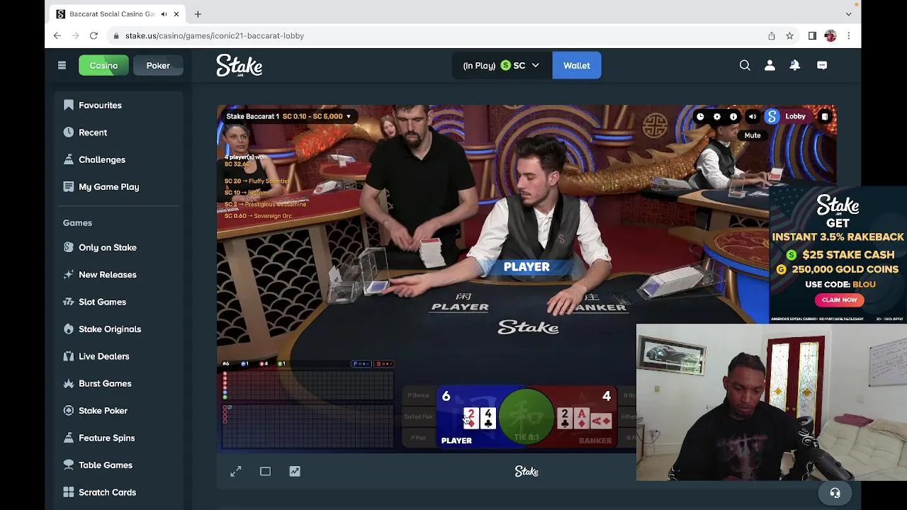907x510 pixels.
Task: Open My Game Play in sidebar
Action: (x=108, y=187)
